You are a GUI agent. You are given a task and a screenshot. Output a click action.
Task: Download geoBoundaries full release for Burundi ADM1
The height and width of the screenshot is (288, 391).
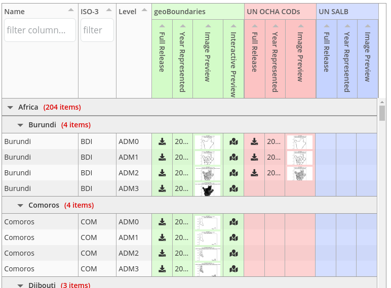pos(162,157)
